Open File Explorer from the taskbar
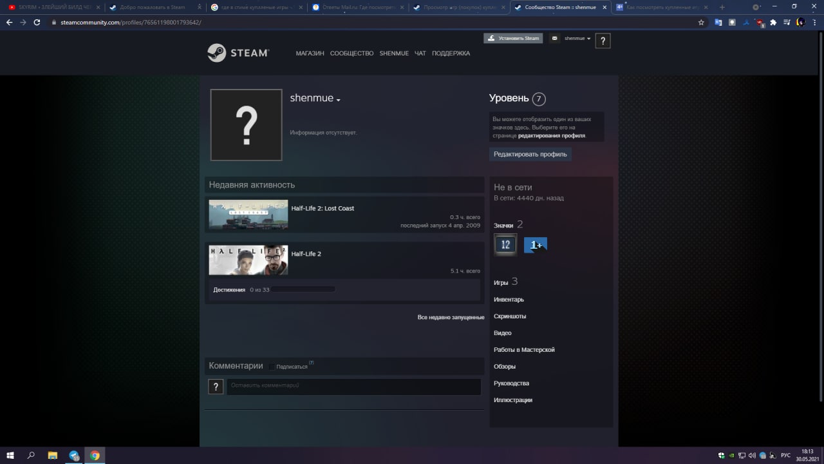Image resolution: width=824 pixels, height=464 pixels. pyautogui.click(x=53, y=456)
